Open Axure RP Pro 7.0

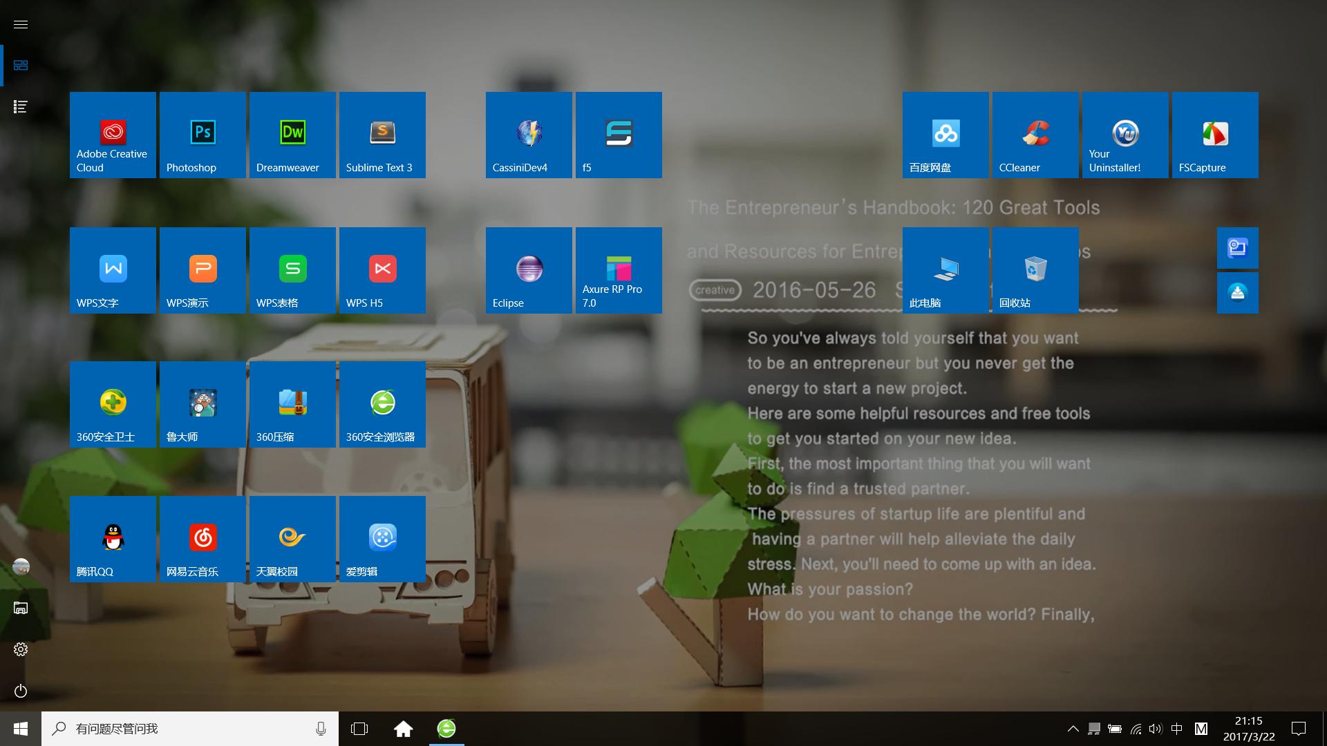(619, 270)
